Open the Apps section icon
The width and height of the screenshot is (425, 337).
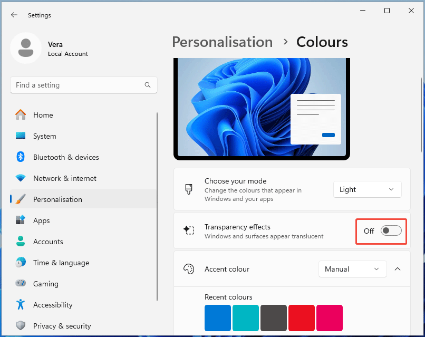[21, 220]
